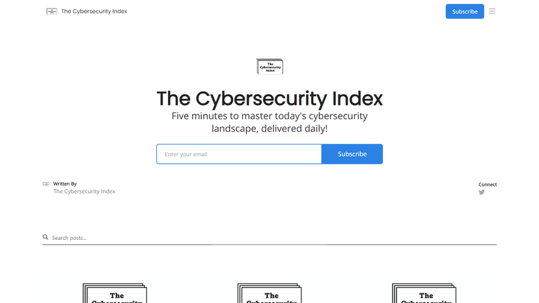This screenshot has height=303, width=539.
Task: Open the first post thumbnail
Action: [x=115, y=293]
